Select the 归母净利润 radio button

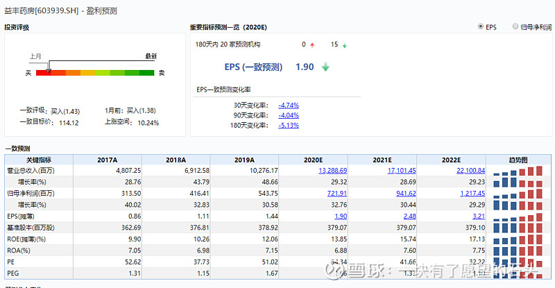pos(515,26)
